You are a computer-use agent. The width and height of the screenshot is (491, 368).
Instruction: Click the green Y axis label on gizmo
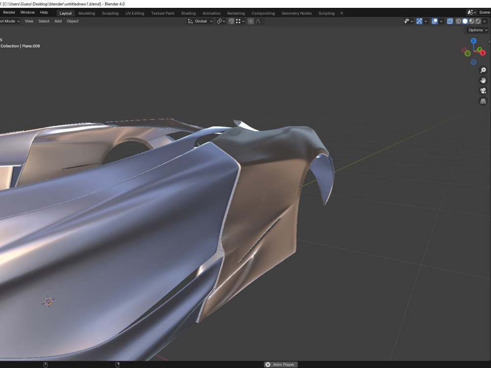pos(479,49)
